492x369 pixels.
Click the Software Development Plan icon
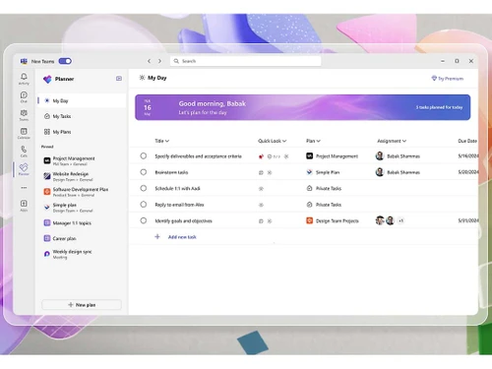point(47,192)
